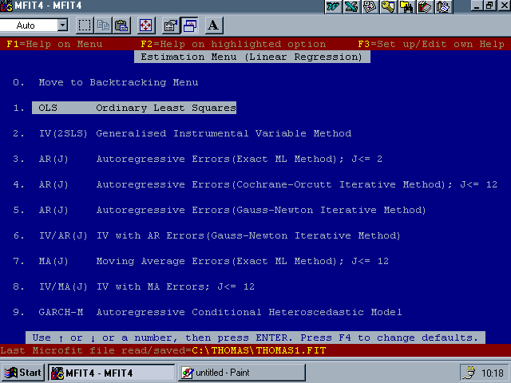511x383 pixels.
Task: Expand the Auto font size dropdown arrow
Action: (62, 25)
